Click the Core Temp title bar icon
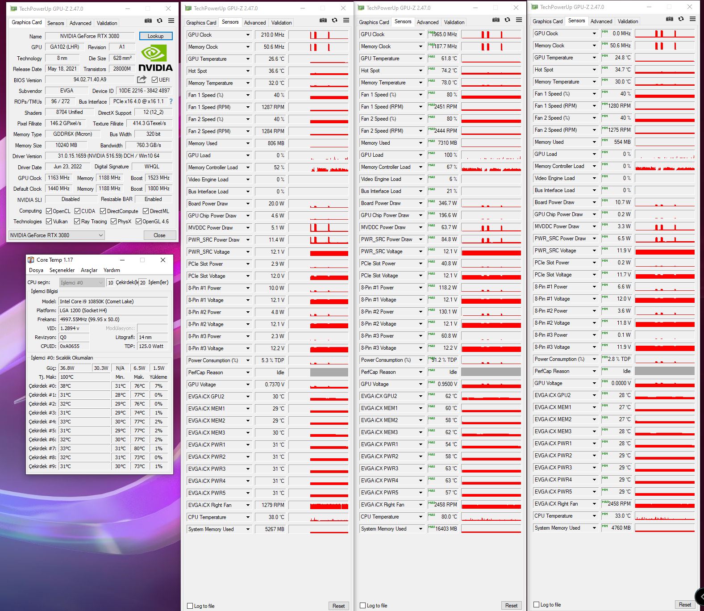Image resolution: width=704 pixels, height=611 pixels. click(31, 260)
